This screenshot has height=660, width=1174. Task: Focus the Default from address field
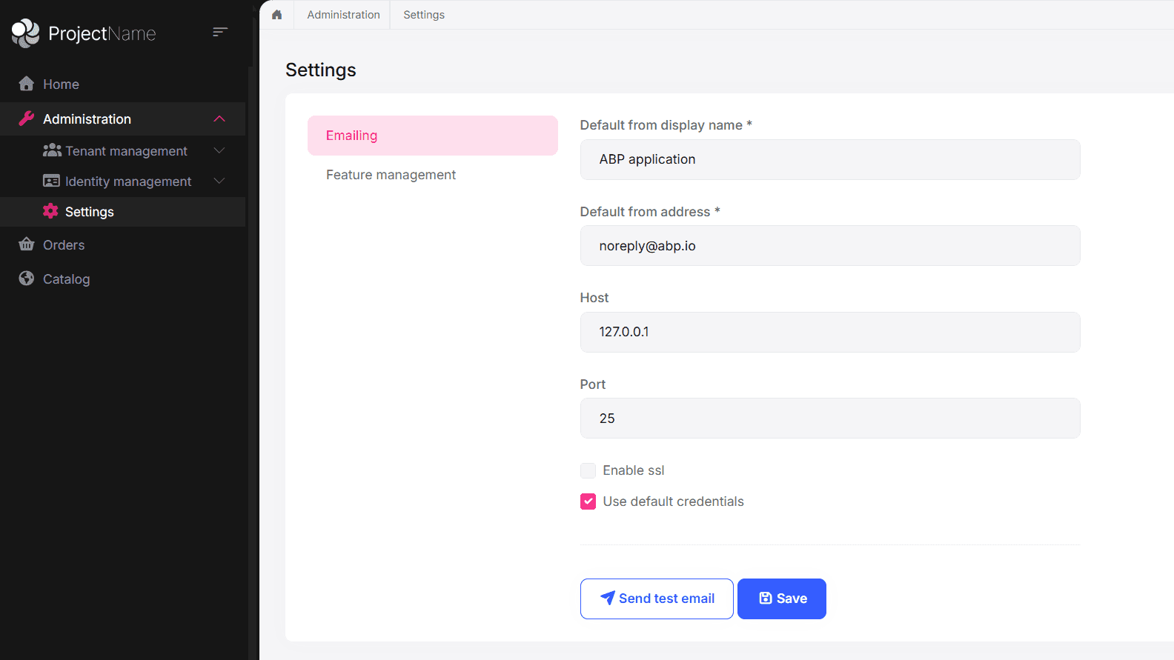pos(830,246)
